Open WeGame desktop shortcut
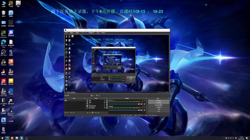250x140 pixels. click(x=3, y=62)
